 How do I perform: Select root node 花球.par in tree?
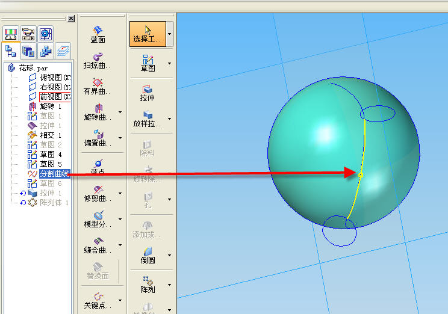click(28, 68)
